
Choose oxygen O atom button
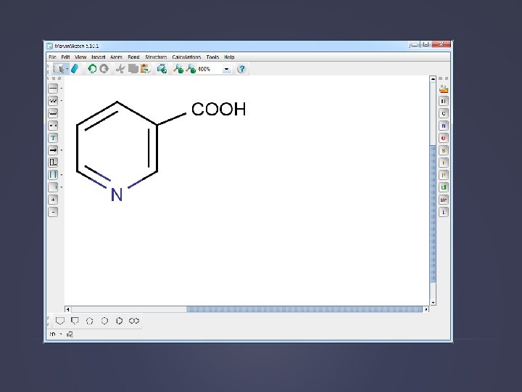click(x=444, y=138)
